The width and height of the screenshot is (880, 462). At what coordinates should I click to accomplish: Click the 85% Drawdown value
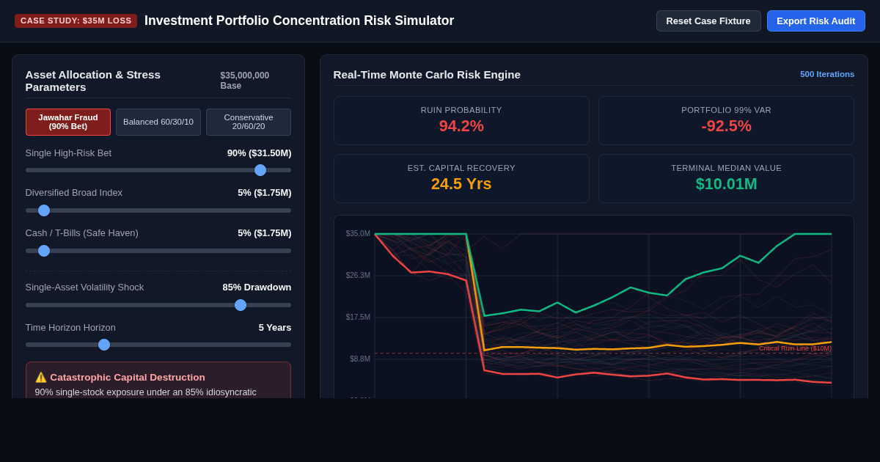(257, 287)
